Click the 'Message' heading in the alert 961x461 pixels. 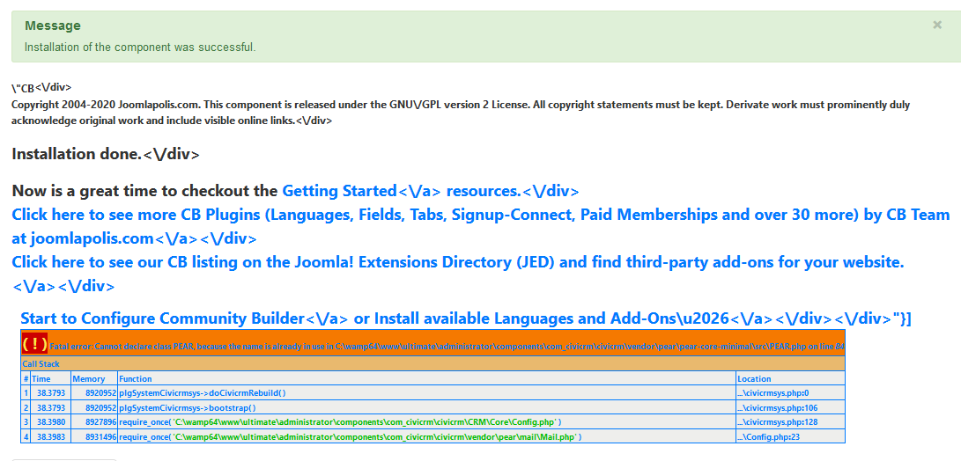tap(53, 26)
